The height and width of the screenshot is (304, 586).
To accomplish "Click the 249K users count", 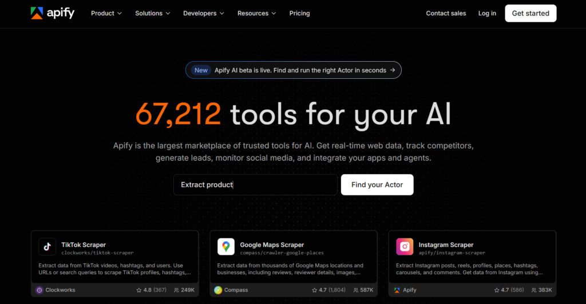I will tap(188, 290).
